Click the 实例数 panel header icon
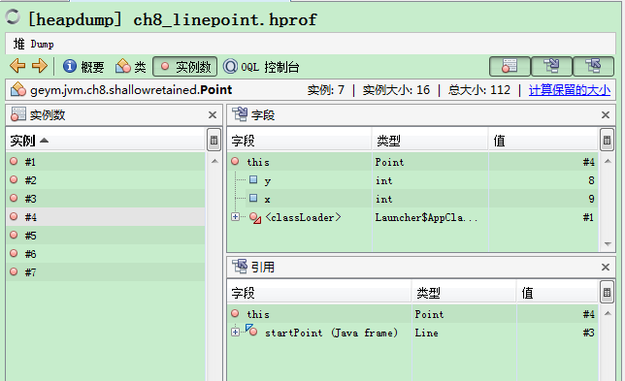 click(17, 114)
